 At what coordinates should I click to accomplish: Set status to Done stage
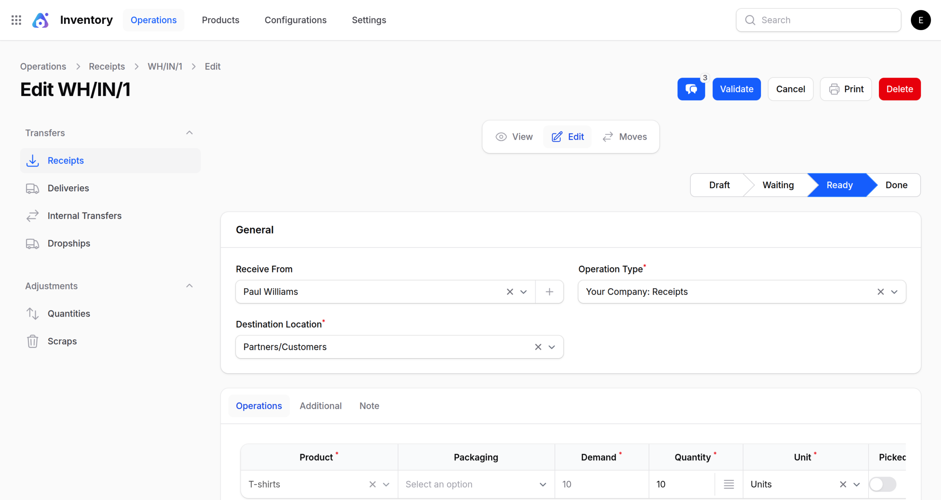click(896, 185)
